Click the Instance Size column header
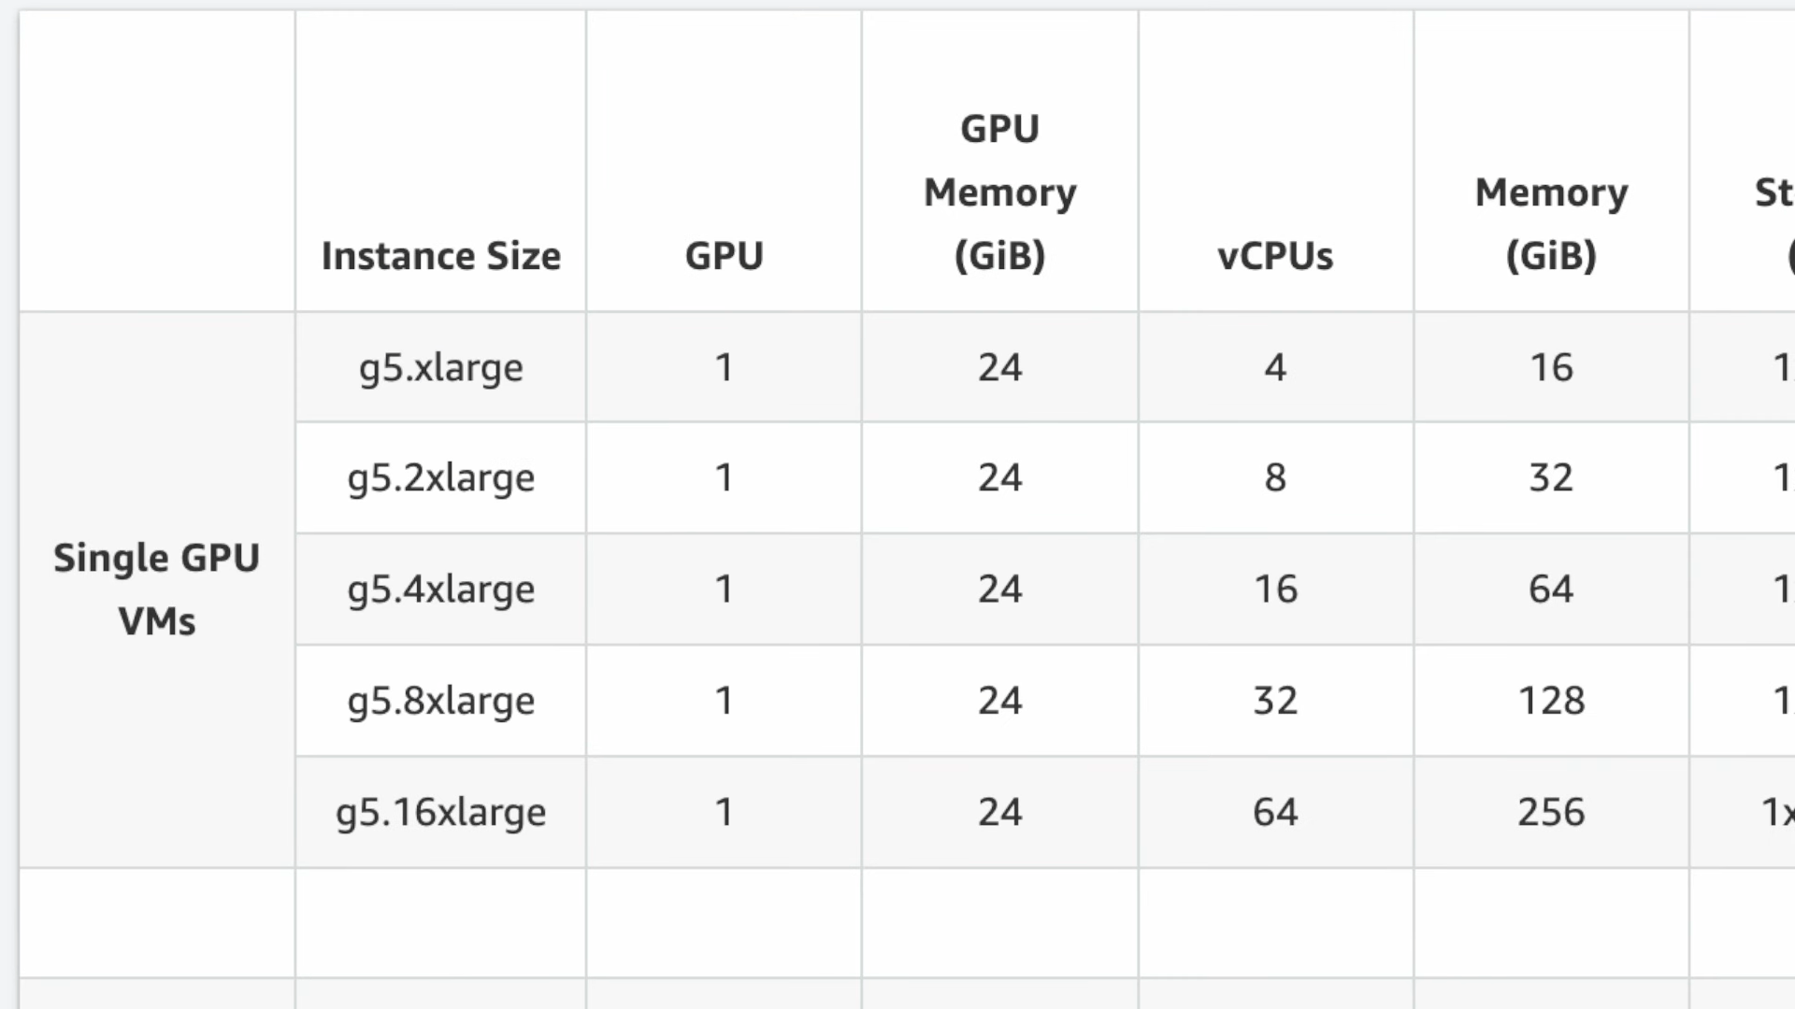1795x1009 pixels. click(440, 256)
